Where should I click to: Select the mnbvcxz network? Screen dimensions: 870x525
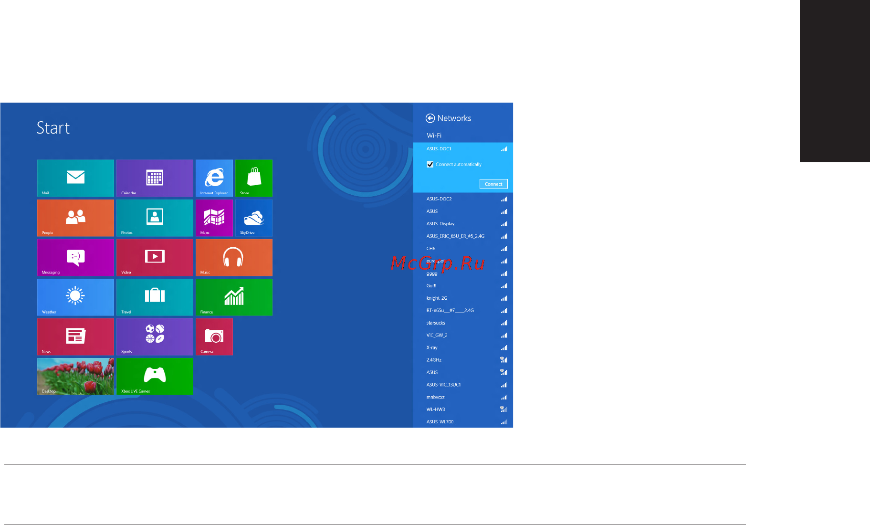click(x=463, y=397)
